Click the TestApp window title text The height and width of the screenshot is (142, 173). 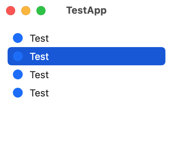point(86,11)
